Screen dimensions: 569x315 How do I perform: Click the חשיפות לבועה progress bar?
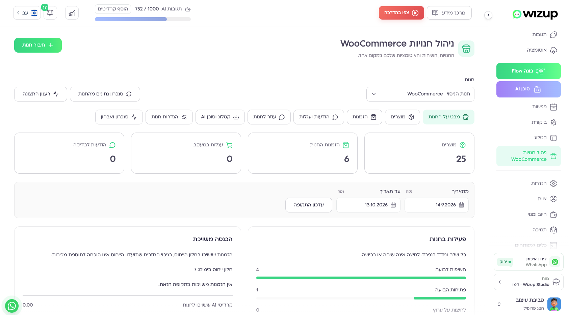[361, 278]
